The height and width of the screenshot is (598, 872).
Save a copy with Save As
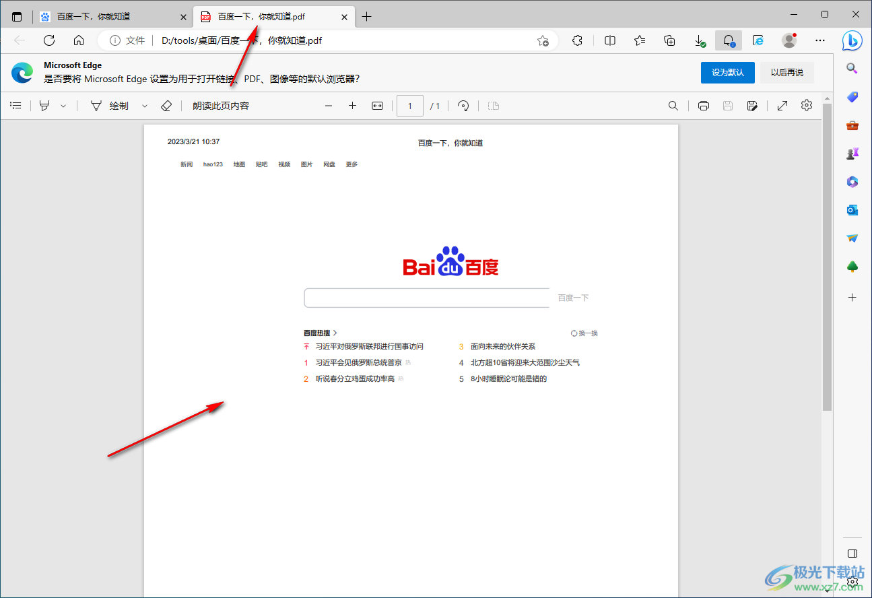[753, 106]
